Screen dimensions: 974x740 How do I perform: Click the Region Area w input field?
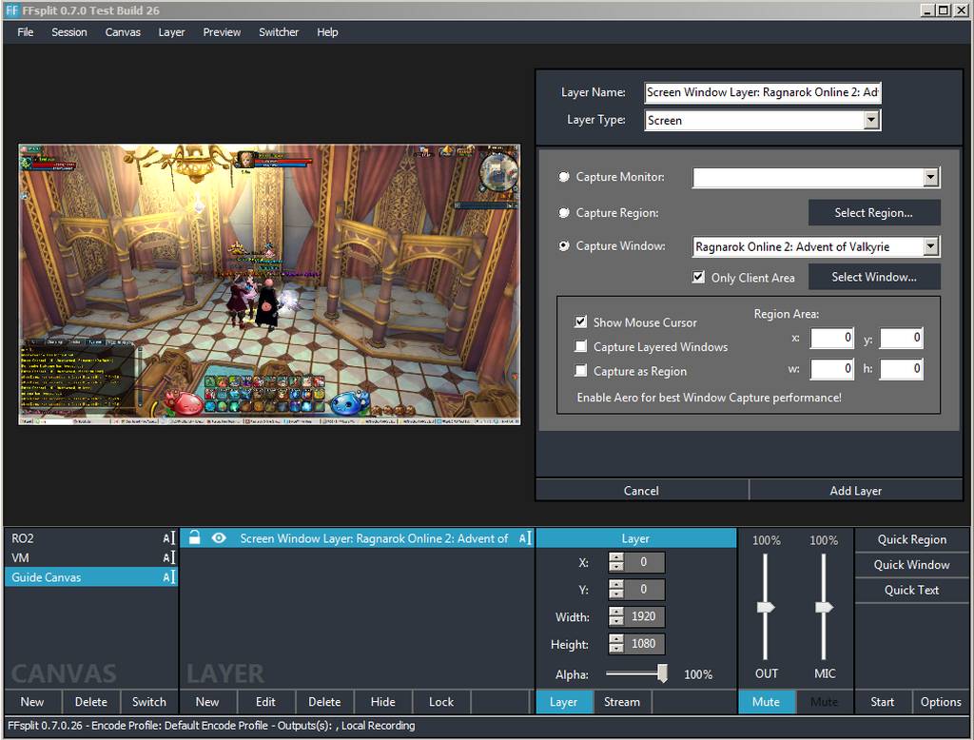(831, 368)
